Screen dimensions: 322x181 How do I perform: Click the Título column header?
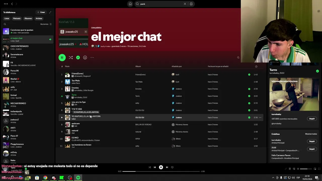tap(67, 66)
